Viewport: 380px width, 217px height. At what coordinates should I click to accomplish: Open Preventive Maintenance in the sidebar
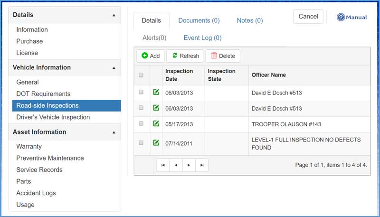50,158
